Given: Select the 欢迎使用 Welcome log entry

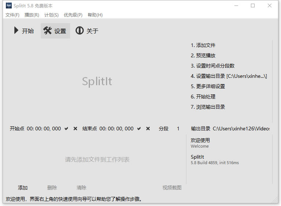Looking at the screenshot, I should tap(200, 143).
